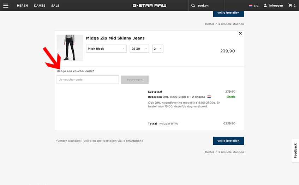Remove the Midge Zip jeans item
Image resolution: width=299 pixels, height=185 pixels.
240,33
